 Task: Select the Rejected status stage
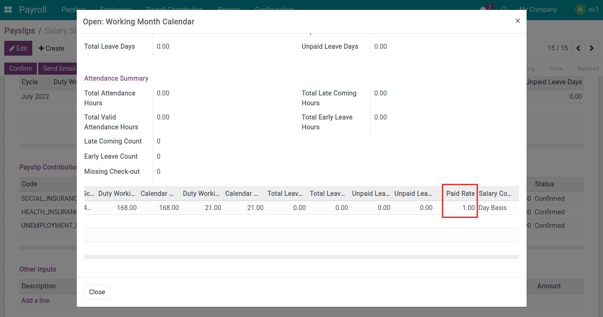coord(588,68)
